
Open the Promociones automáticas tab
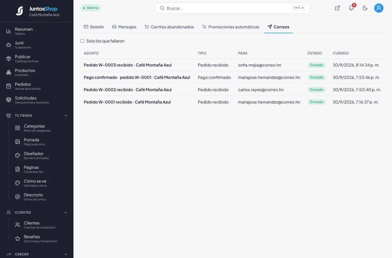pyautogui.click(x=231, y=27)
